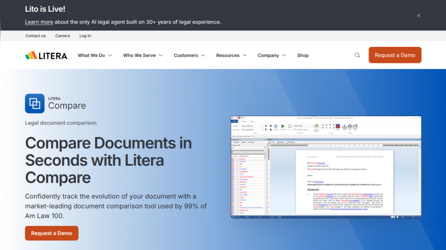Open the Learn more link in banner

(39, 22)
